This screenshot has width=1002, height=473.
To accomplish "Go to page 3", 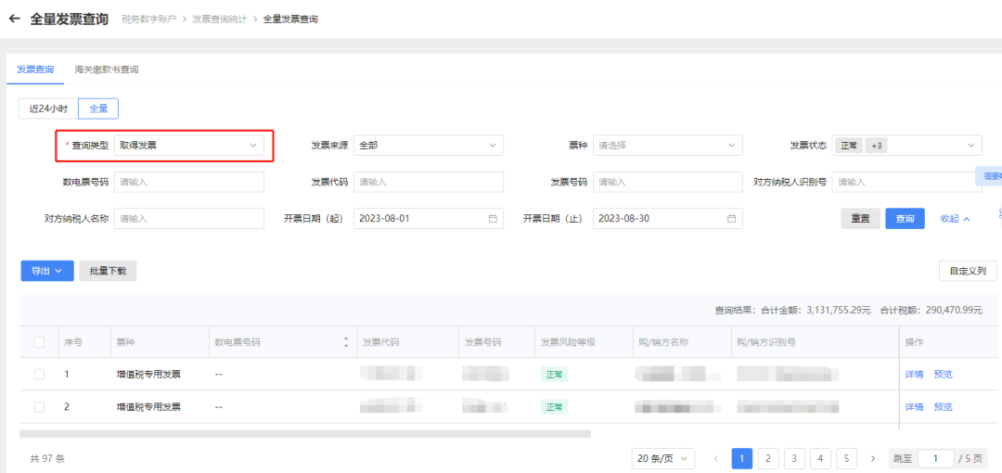I will pyautogui.click(x=794, y=458).
